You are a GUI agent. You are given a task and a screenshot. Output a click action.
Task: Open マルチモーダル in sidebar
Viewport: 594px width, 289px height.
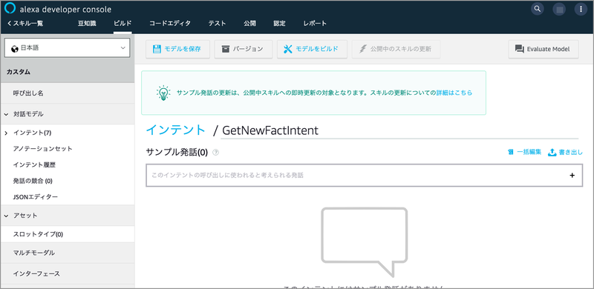coord(68,253)
